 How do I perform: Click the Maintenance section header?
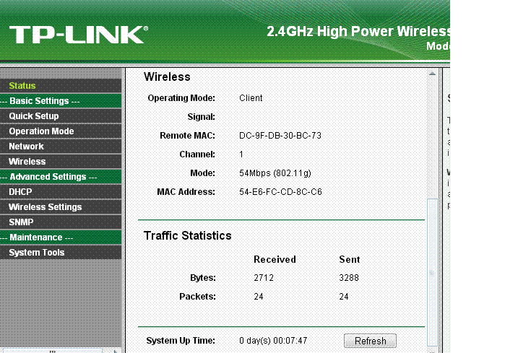pyautogui.click(x=61, y=237)
